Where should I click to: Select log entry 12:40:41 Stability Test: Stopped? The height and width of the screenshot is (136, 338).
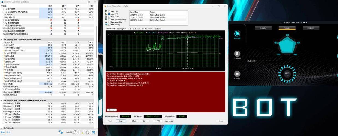[158, 17]
